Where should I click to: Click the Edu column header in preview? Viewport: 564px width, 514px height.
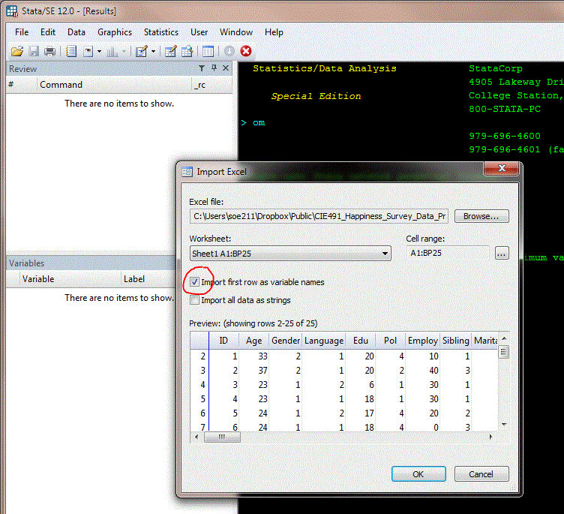[x=361, y=341]
